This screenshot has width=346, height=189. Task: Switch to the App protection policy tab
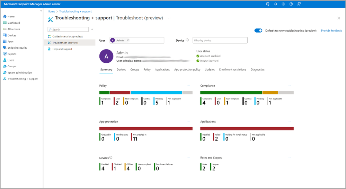coord(187,70)
